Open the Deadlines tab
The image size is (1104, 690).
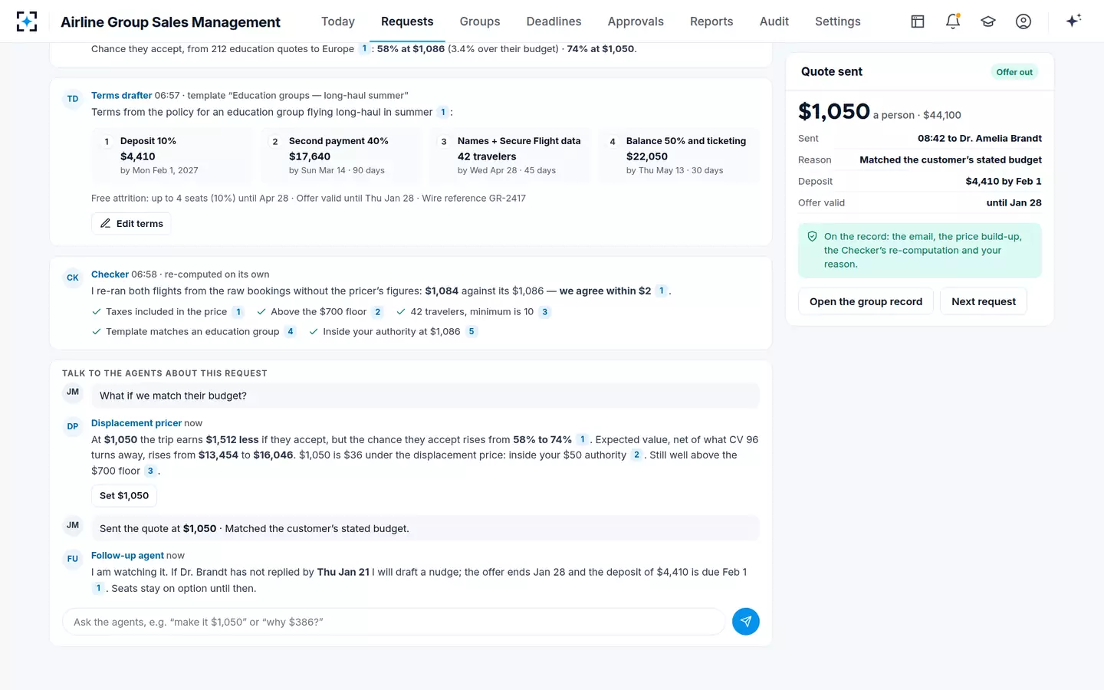pyautogui.click(x=554, y=21)
